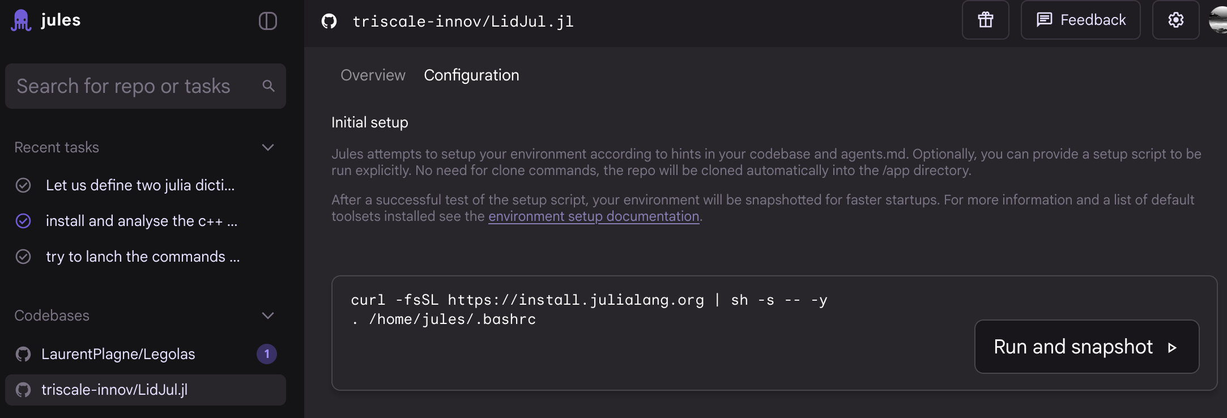Follow the environment setup documentation link

click(x=594, y=216)
